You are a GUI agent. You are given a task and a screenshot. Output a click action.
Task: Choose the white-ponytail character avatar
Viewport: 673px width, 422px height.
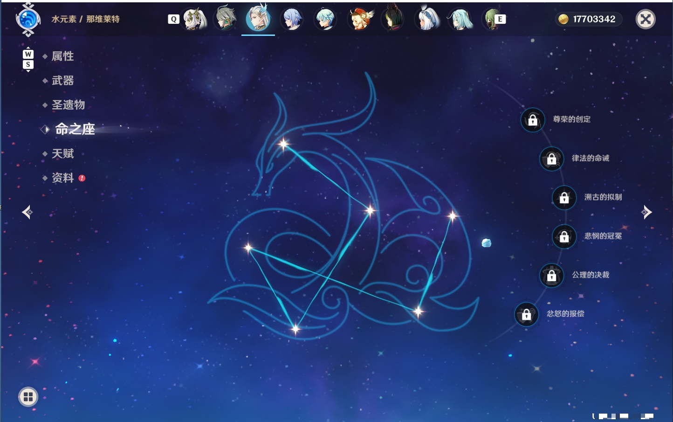pyautogui.click(x=427, y=19)
